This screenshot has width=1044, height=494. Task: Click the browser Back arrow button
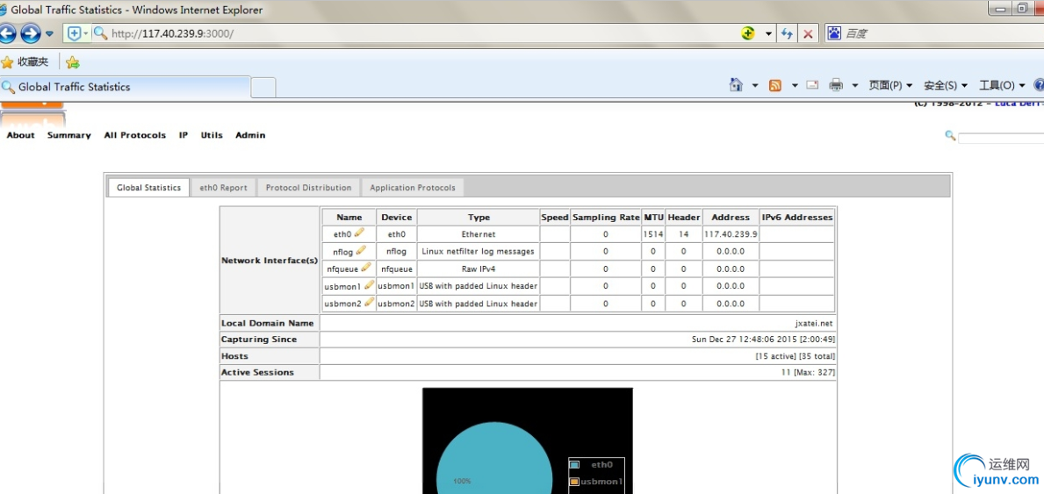point(7,33)
